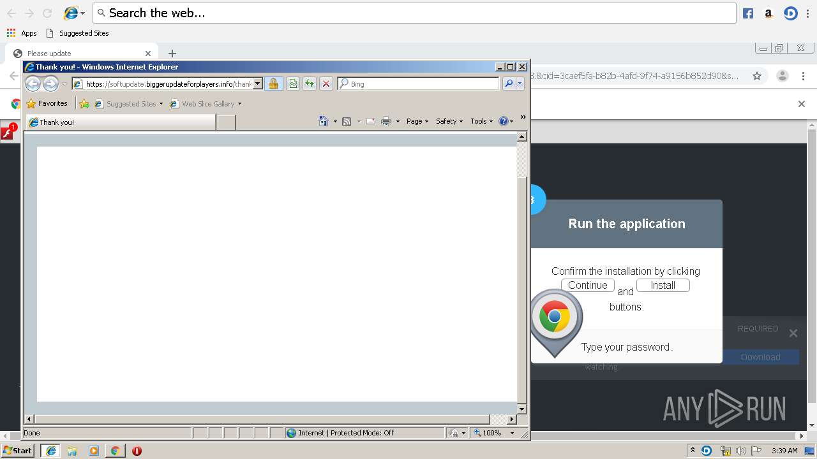Click the privacy report icon in IE status bar
Screen dimensions: 817x459
[x=454, y=433]
